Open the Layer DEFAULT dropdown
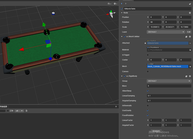 pyautogui.click(x=166, y=32)
